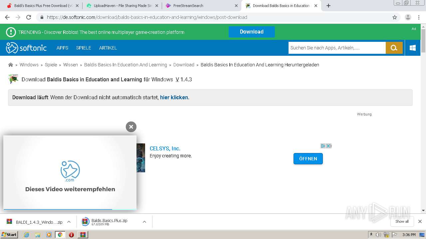Close the UploadHaven tab
This screenshot has height=239, width=426.
[157, 6]
